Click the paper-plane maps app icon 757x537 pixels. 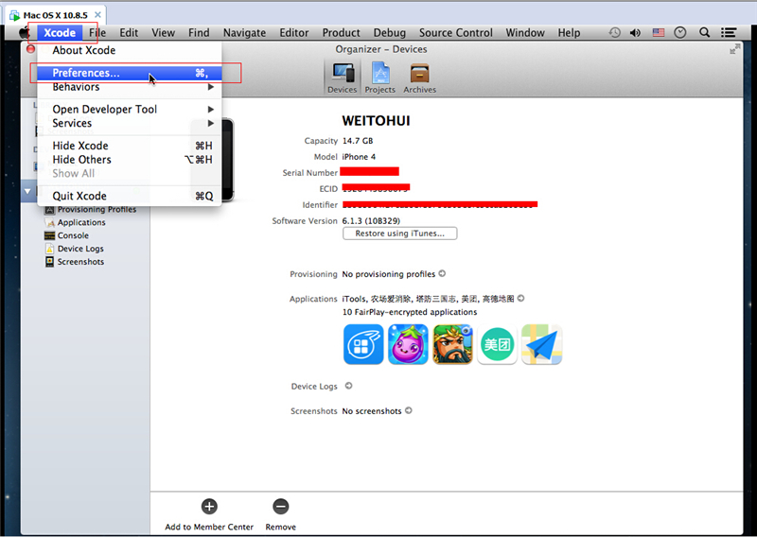[x=541, y=344]
